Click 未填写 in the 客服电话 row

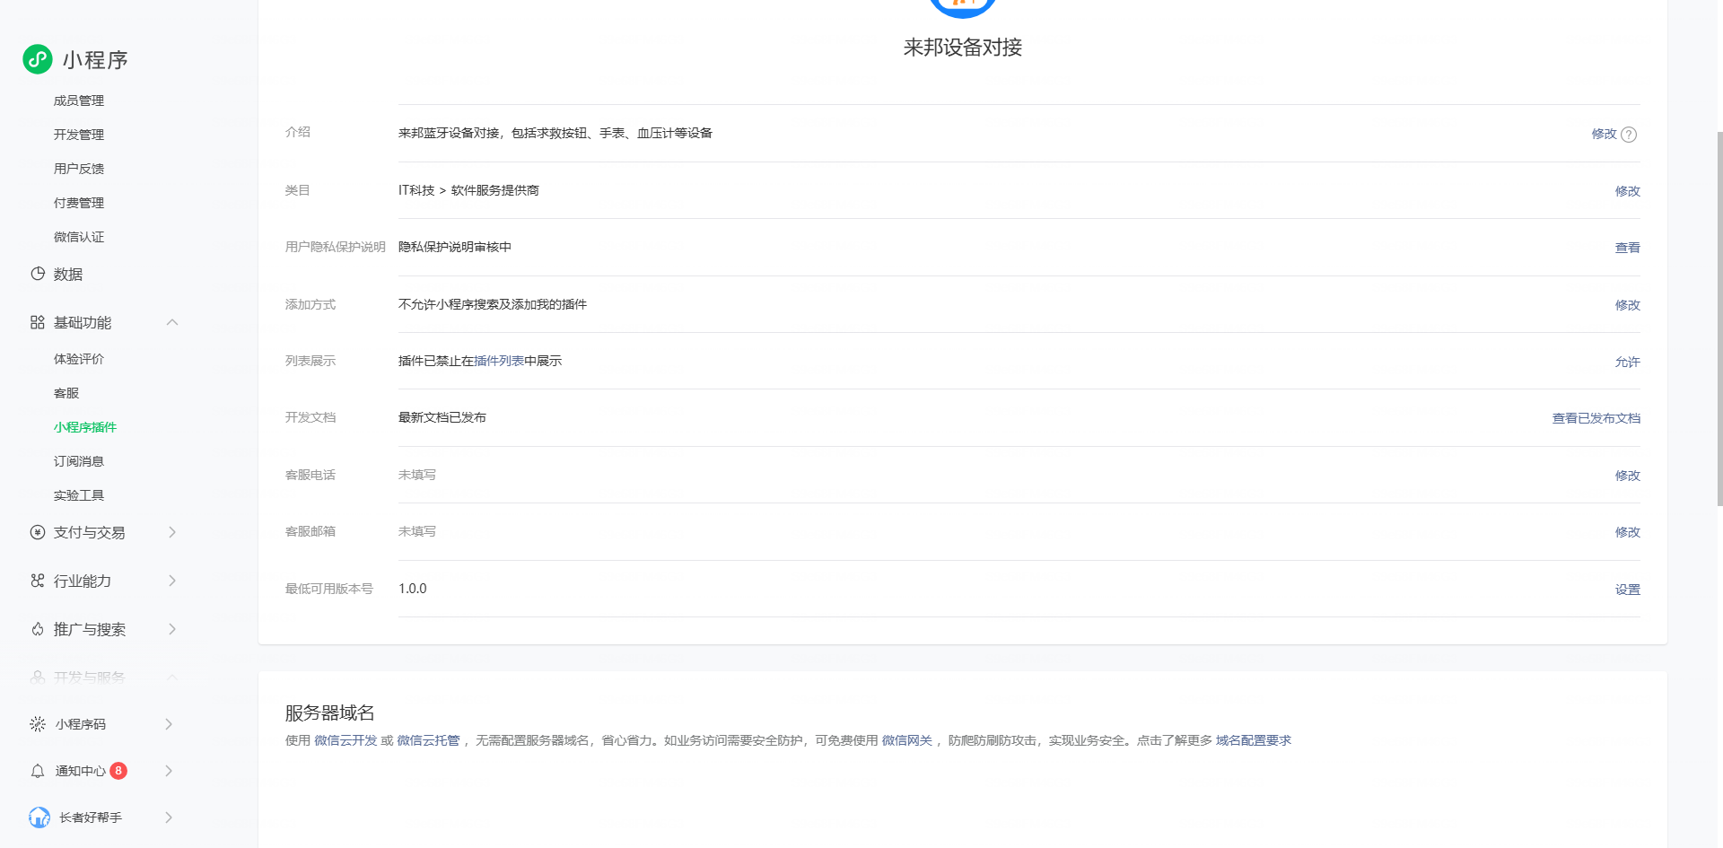click(417, 475)
